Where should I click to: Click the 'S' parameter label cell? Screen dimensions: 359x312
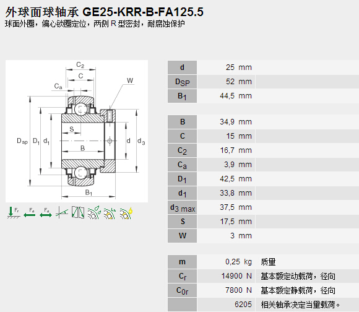pos(182,222)
